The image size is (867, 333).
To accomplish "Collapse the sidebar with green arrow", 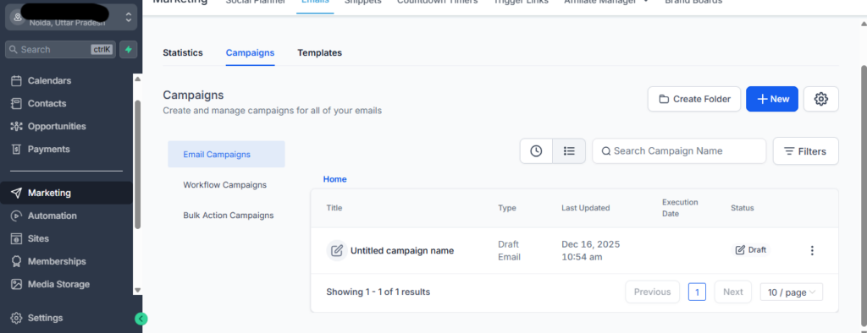I will point(141,319).
